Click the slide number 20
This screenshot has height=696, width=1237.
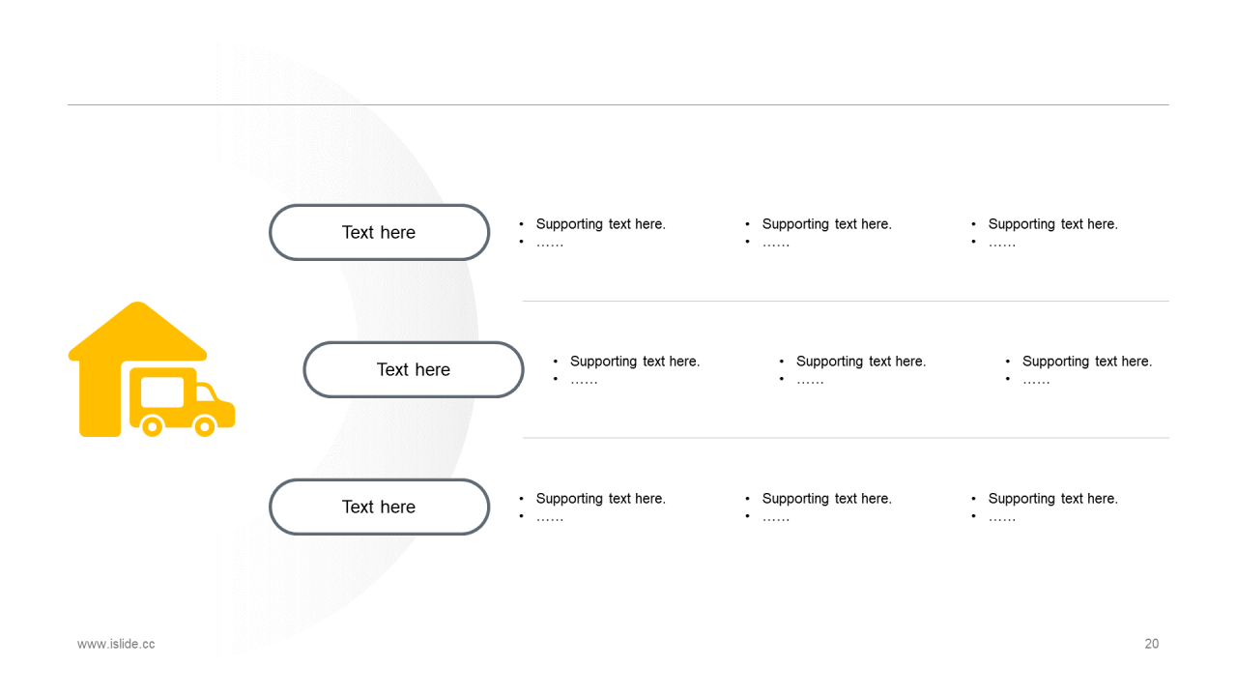click(x=1152, y=644)
